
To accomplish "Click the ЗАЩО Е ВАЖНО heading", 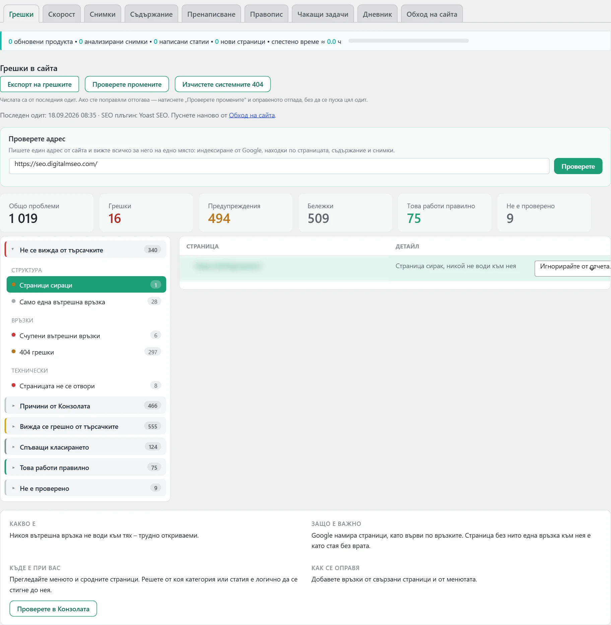I will [x=336, y=524].
